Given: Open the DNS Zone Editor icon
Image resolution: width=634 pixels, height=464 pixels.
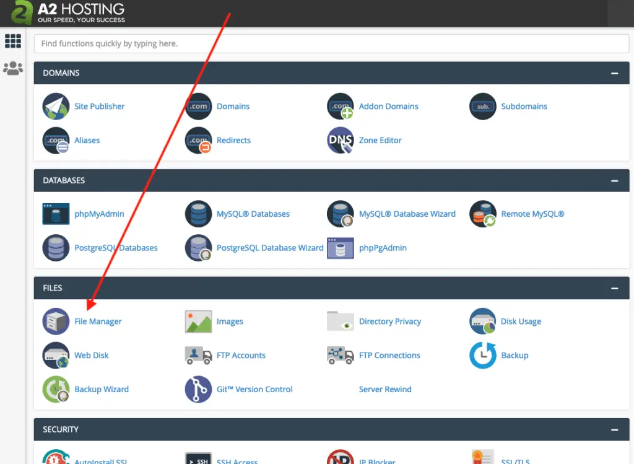Looking at the screenshot, I should point(340,141).
